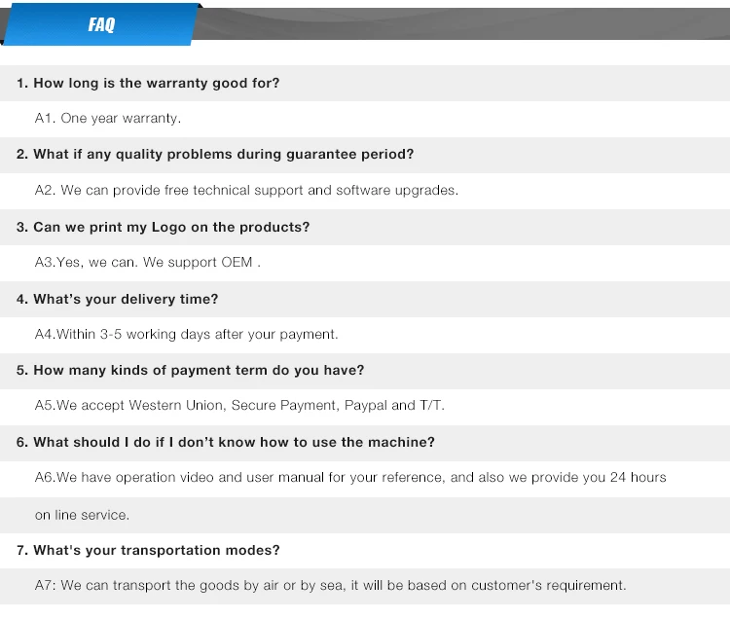Open question 6 about using the machine
The image size is (730, 619).
(226, 442)
